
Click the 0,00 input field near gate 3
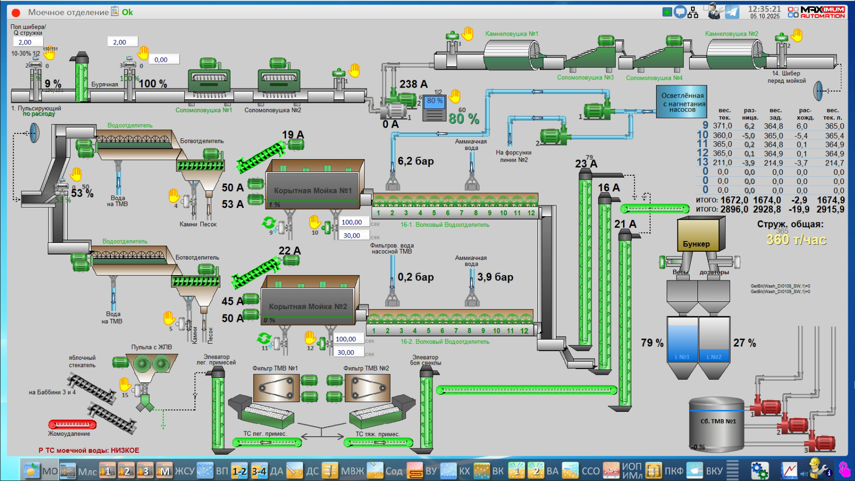pos(164,59)
